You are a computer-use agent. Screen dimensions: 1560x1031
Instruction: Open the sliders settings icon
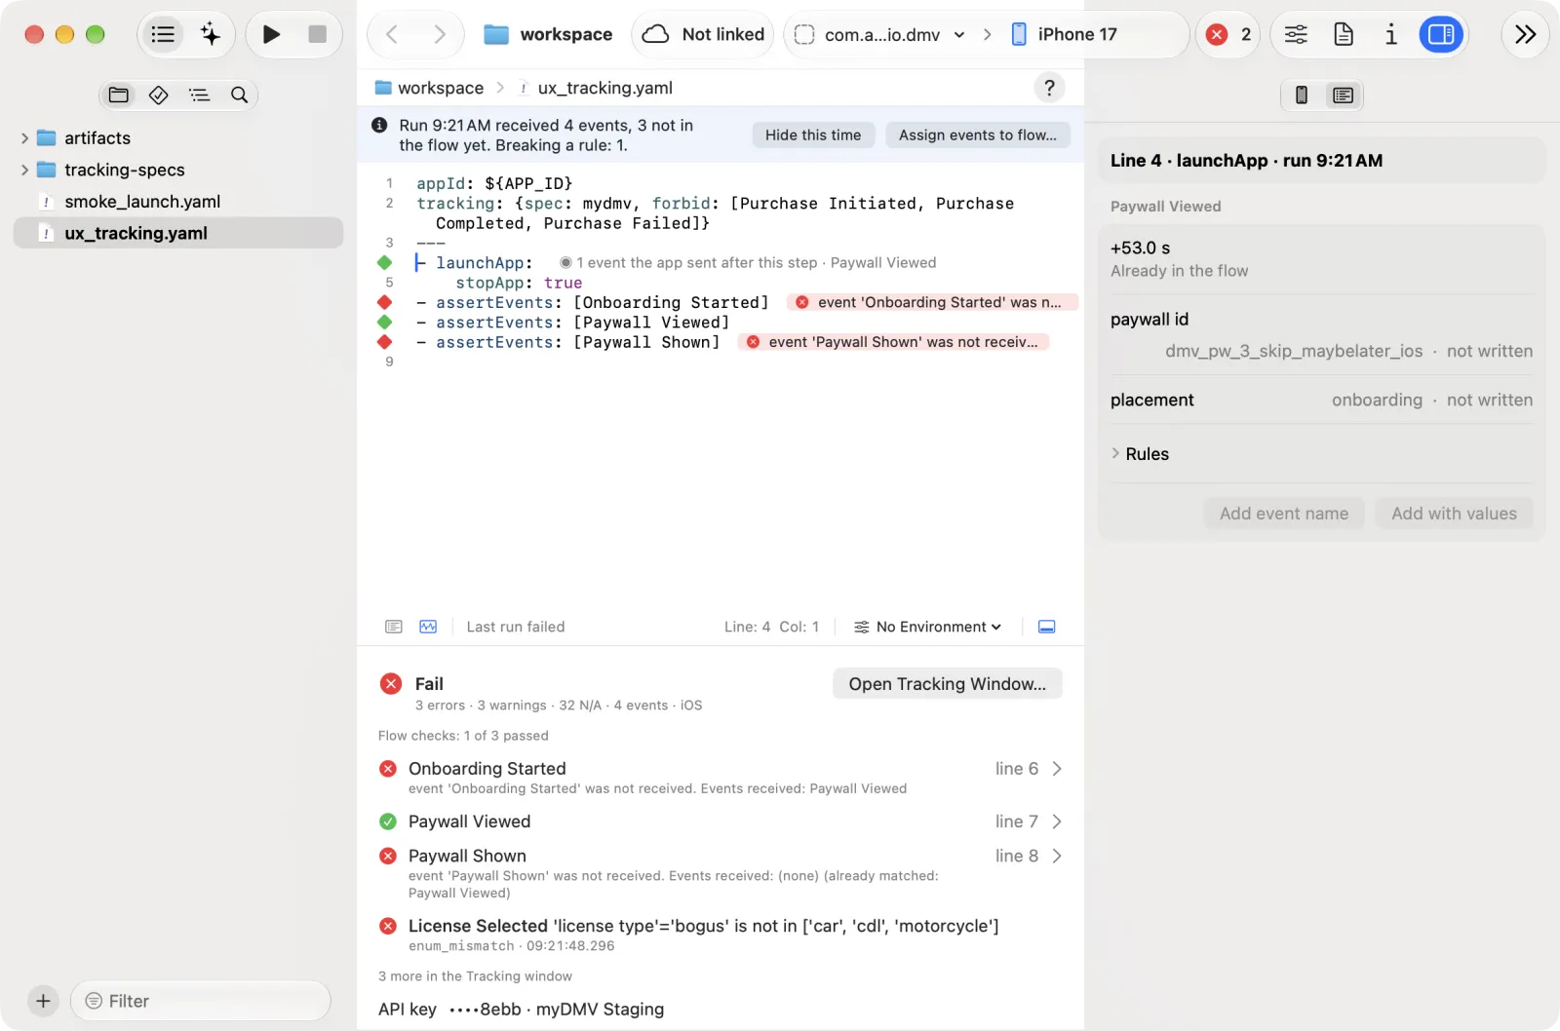coord(1296,34)
